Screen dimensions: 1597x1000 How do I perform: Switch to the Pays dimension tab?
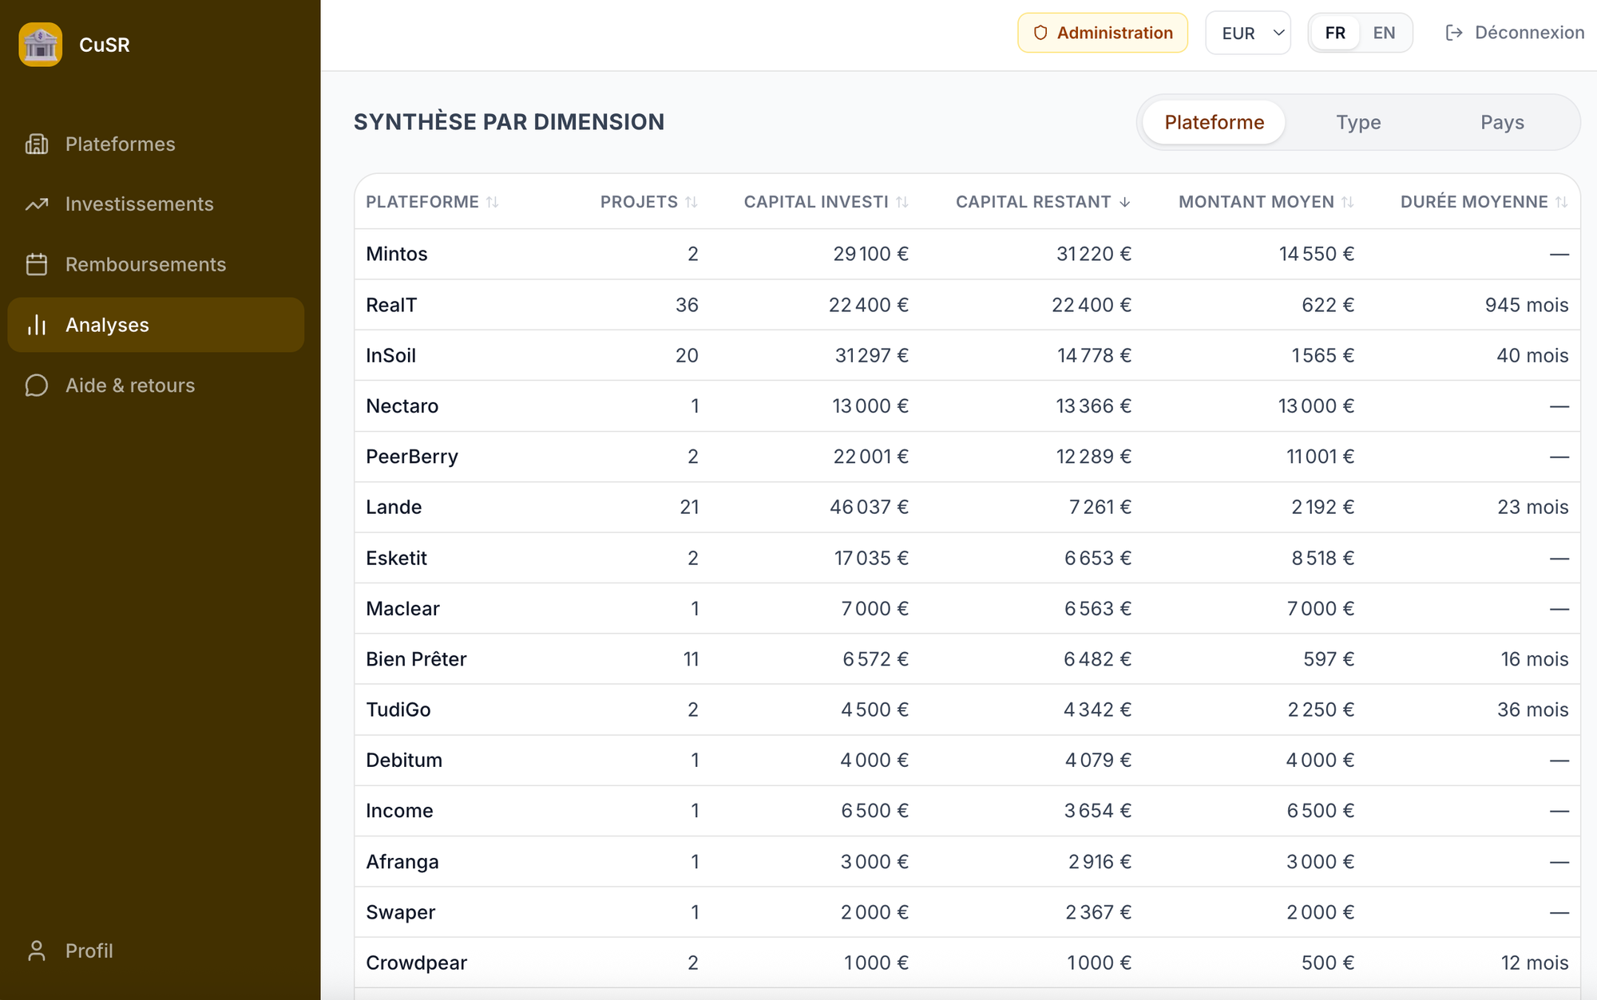tap(1502, 122)
